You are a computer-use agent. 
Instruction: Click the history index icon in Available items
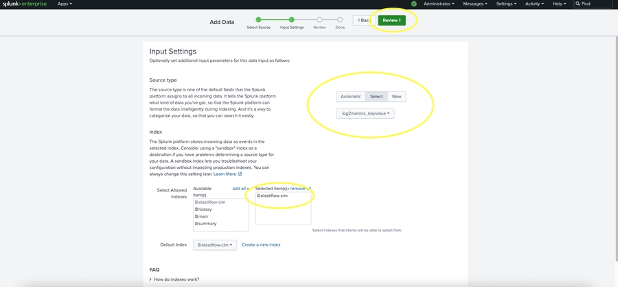tap(196, 209)
